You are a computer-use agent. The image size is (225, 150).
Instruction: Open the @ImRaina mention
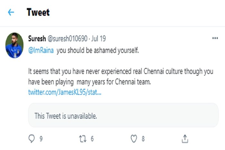[41, 50]
